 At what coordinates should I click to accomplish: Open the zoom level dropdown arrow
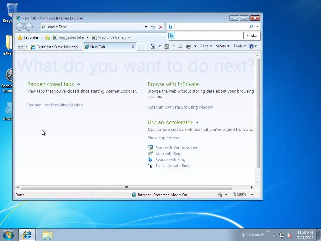tap(252, 195)
